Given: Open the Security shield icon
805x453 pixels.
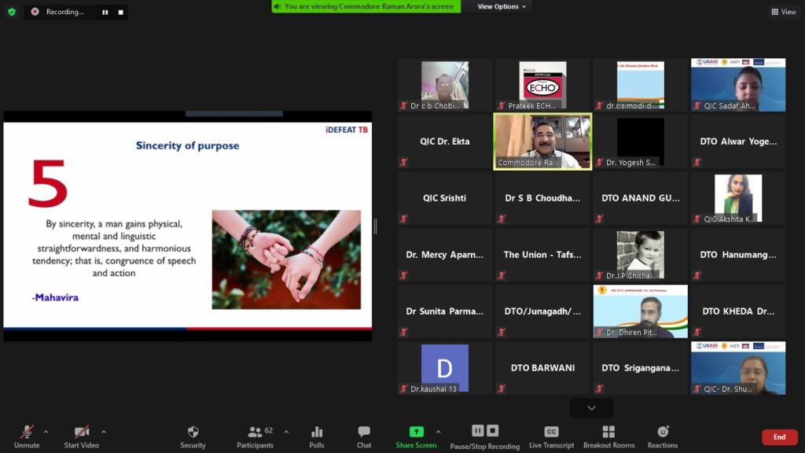Looking at the screenshot, I should click(x=193, y=436).
